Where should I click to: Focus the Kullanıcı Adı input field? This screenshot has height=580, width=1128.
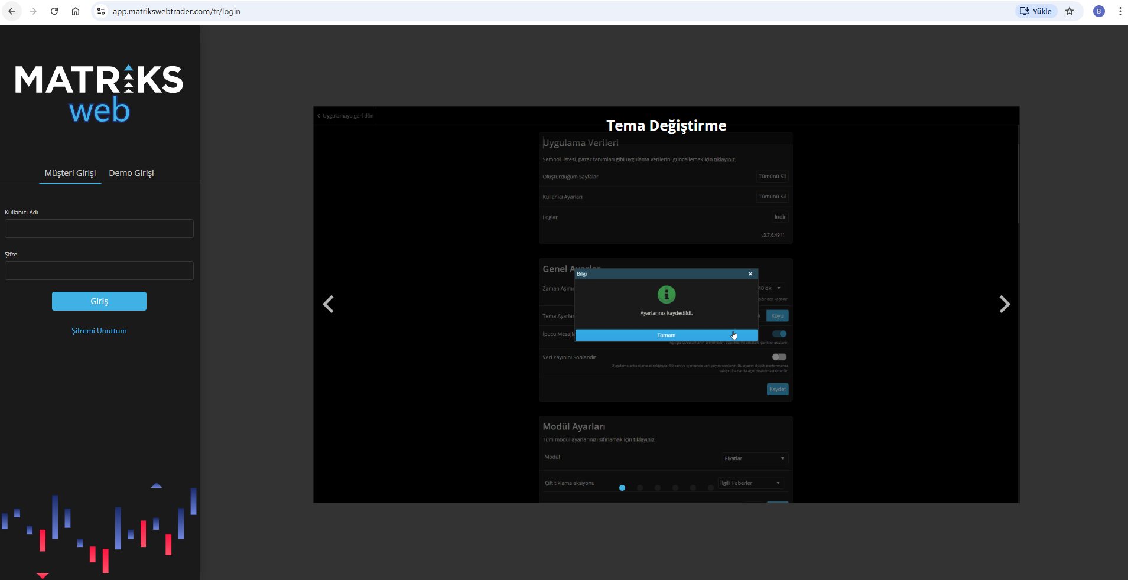point(99,229)
